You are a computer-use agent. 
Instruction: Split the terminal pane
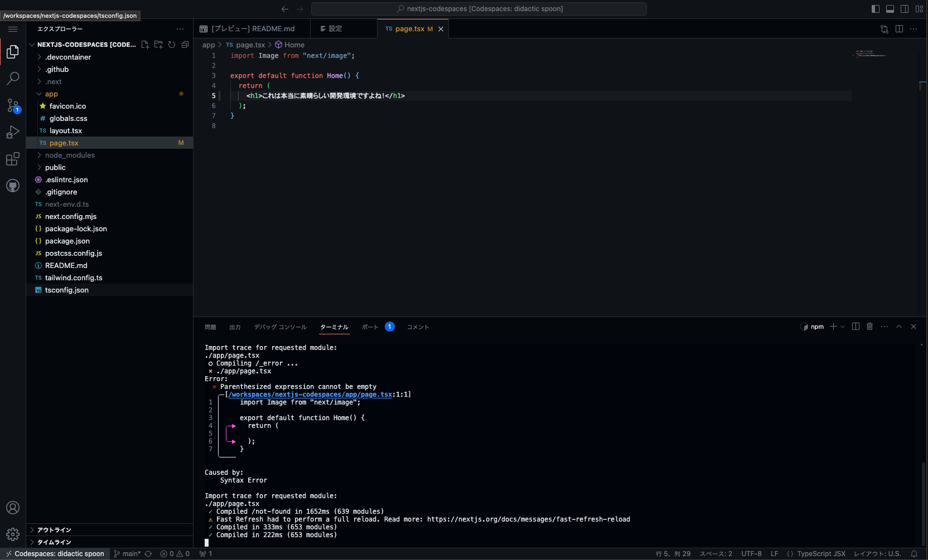click(855, 327)
